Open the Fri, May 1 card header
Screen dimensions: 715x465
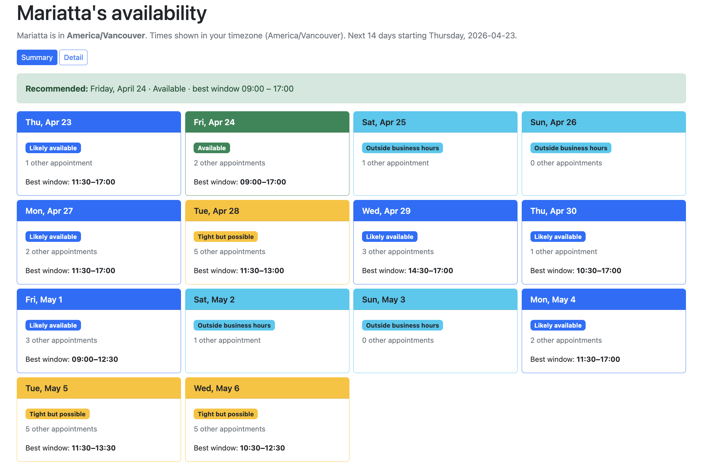99,300
